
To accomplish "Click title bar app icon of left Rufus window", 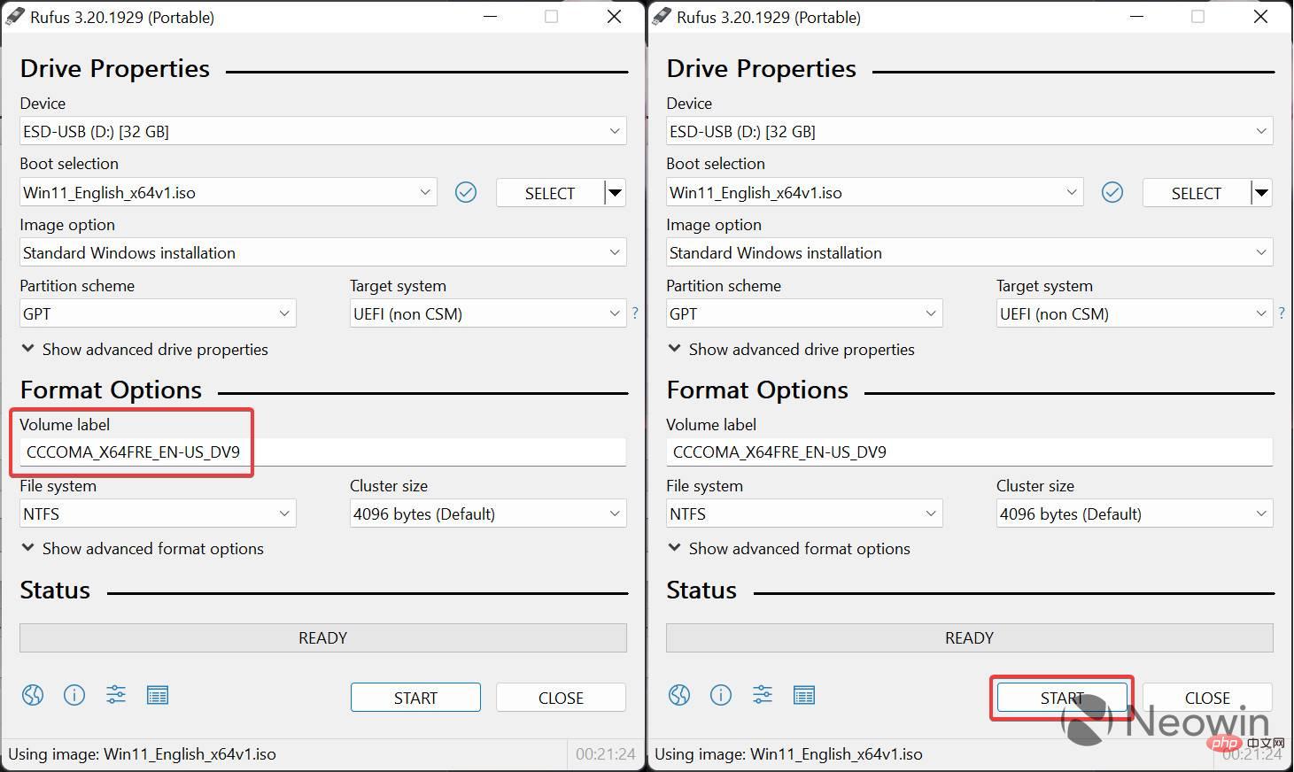I will [15, 17].
